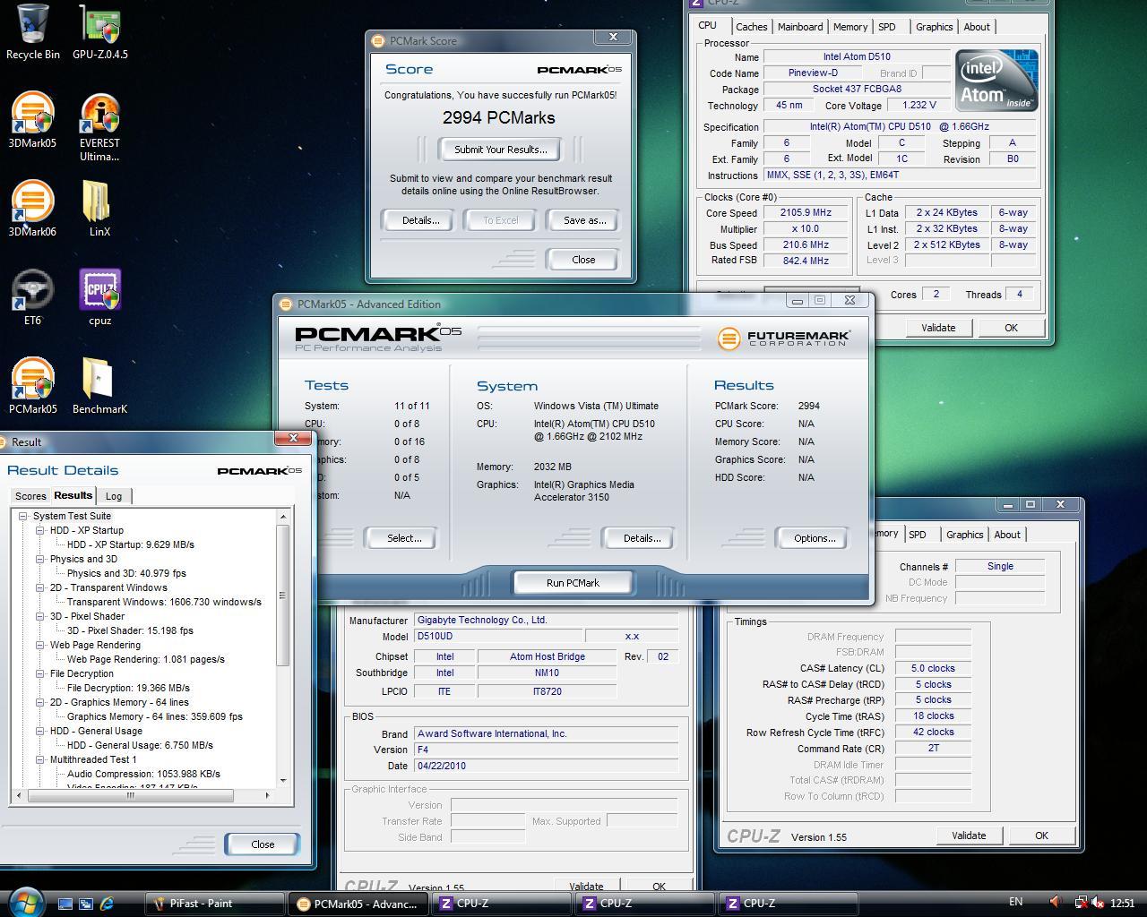Screen dimensions: 1147x917
Task: Launch 3DMark05 desktop shortcut
Action: point(32,120)
